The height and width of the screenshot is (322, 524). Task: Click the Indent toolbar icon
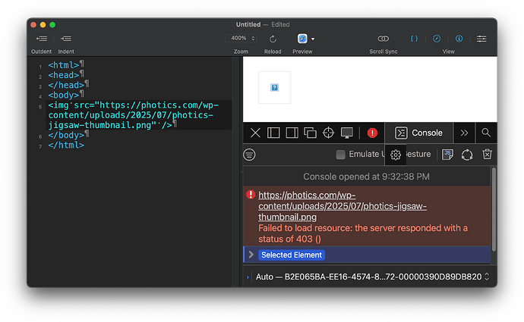(66, 39)
